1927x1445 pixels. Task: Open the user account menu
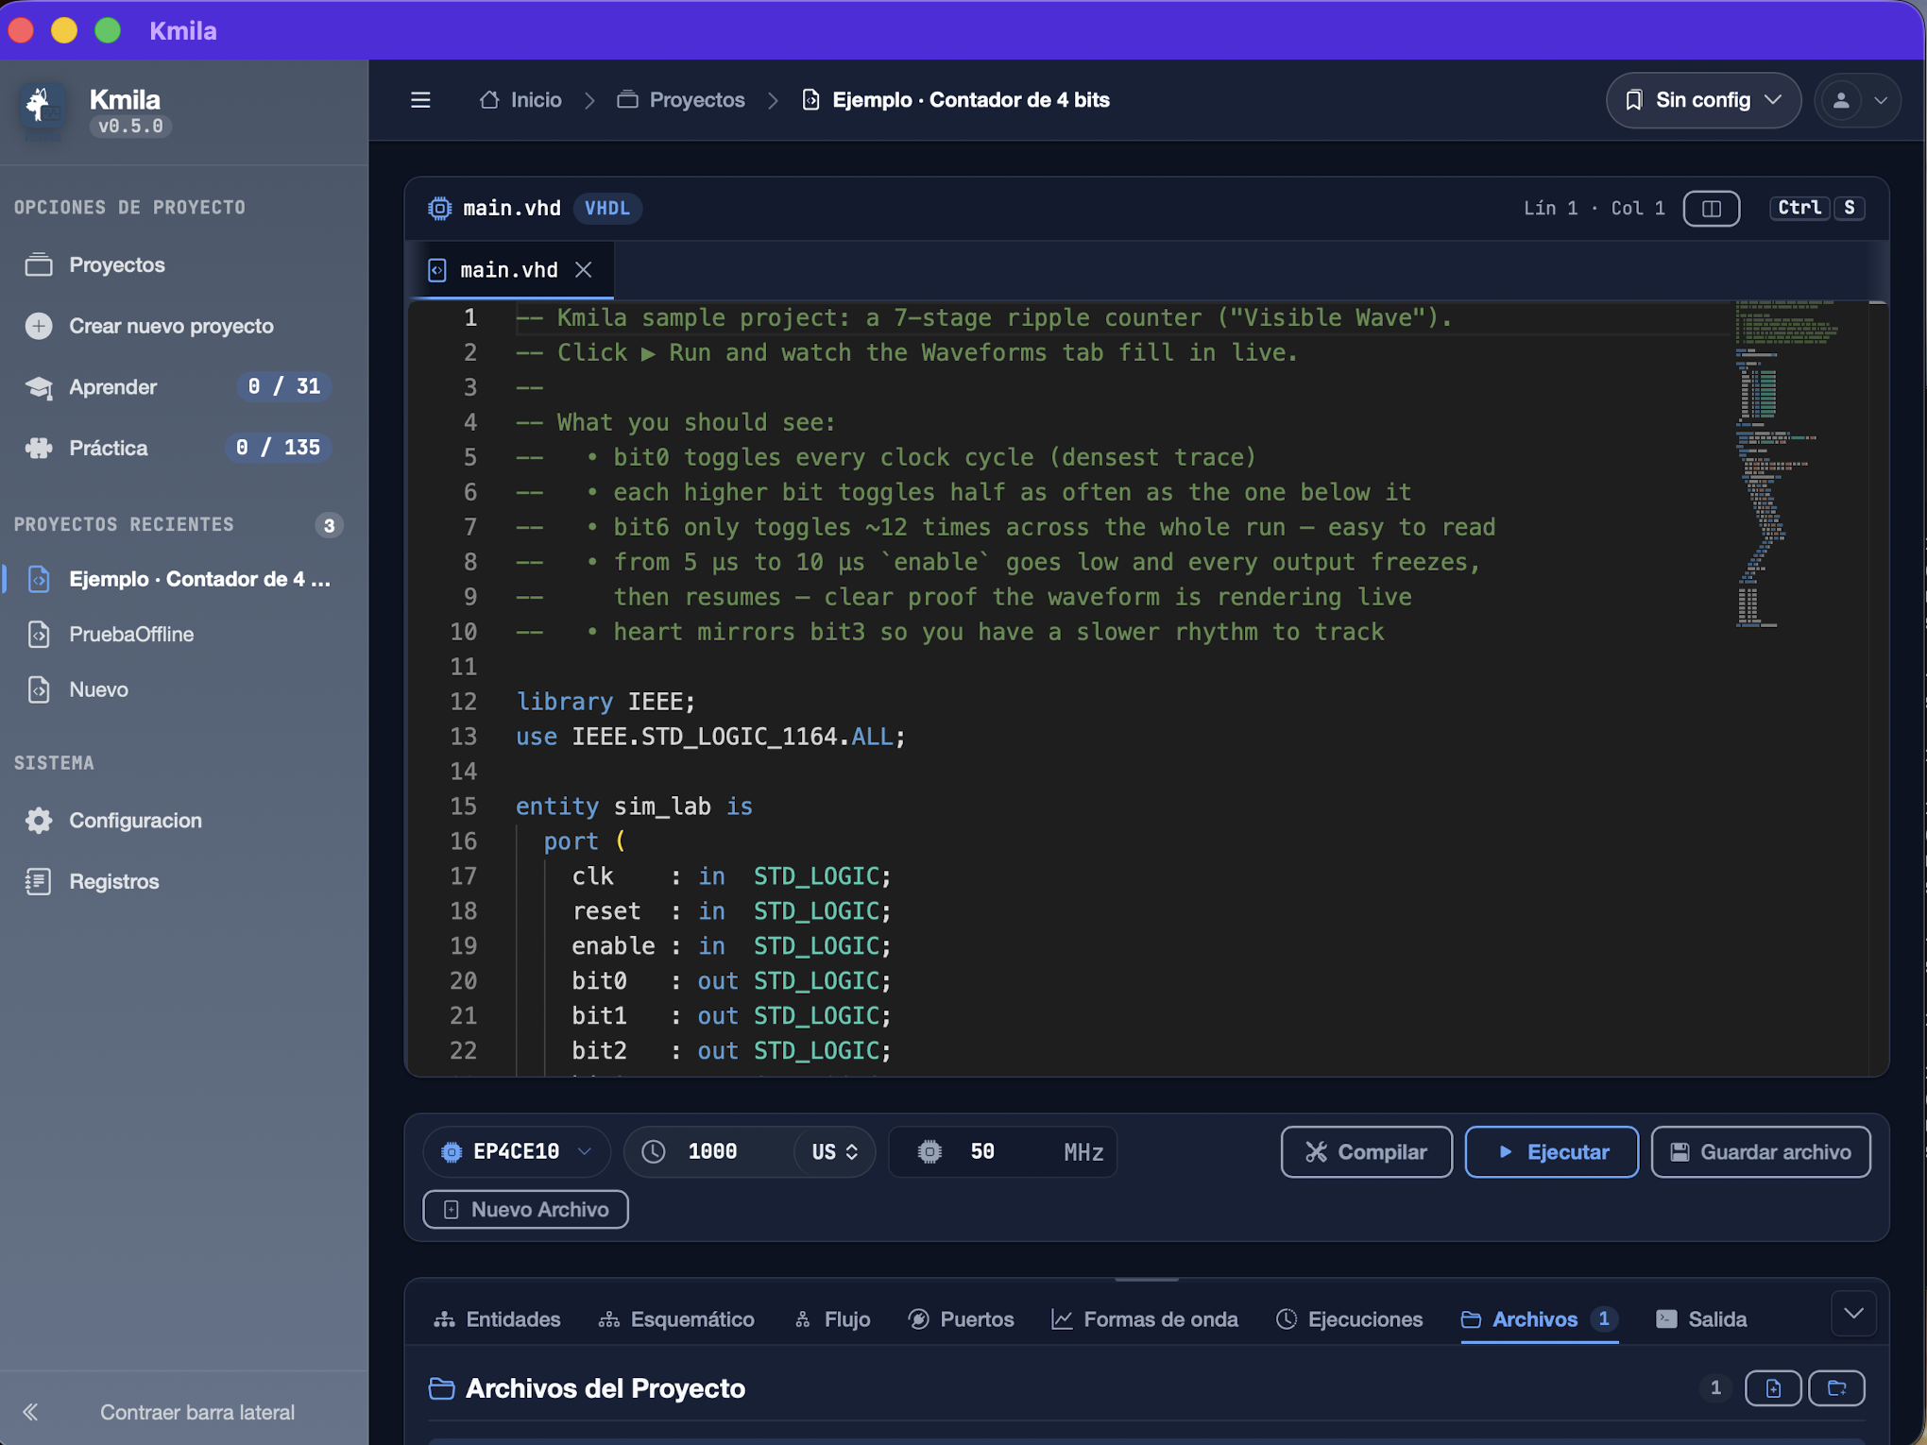(x=1857, y=100)
